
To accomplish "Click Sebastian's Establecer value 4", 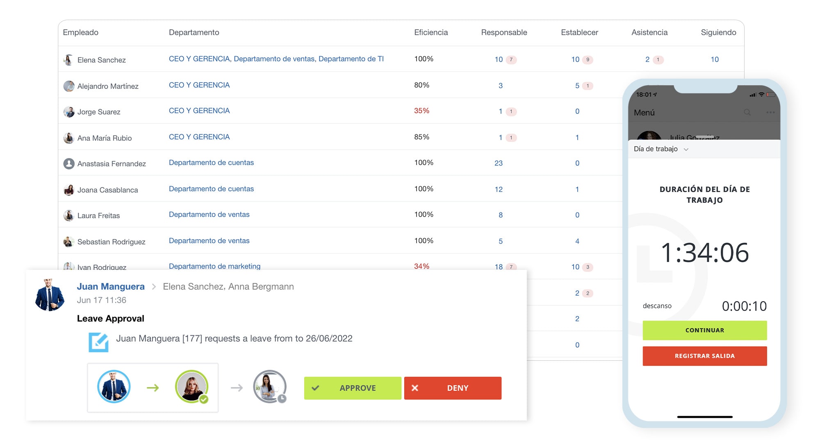I will click(x=577, y=241).
